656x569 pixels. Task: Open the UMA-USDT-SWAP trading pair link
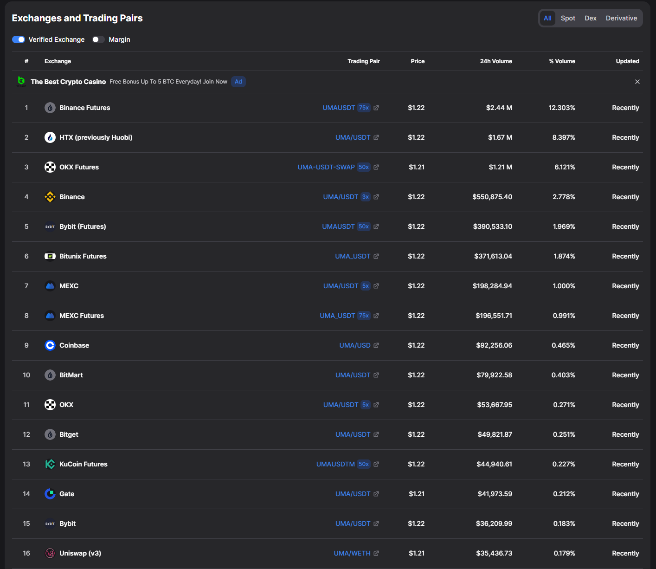[x=326, y=167]
